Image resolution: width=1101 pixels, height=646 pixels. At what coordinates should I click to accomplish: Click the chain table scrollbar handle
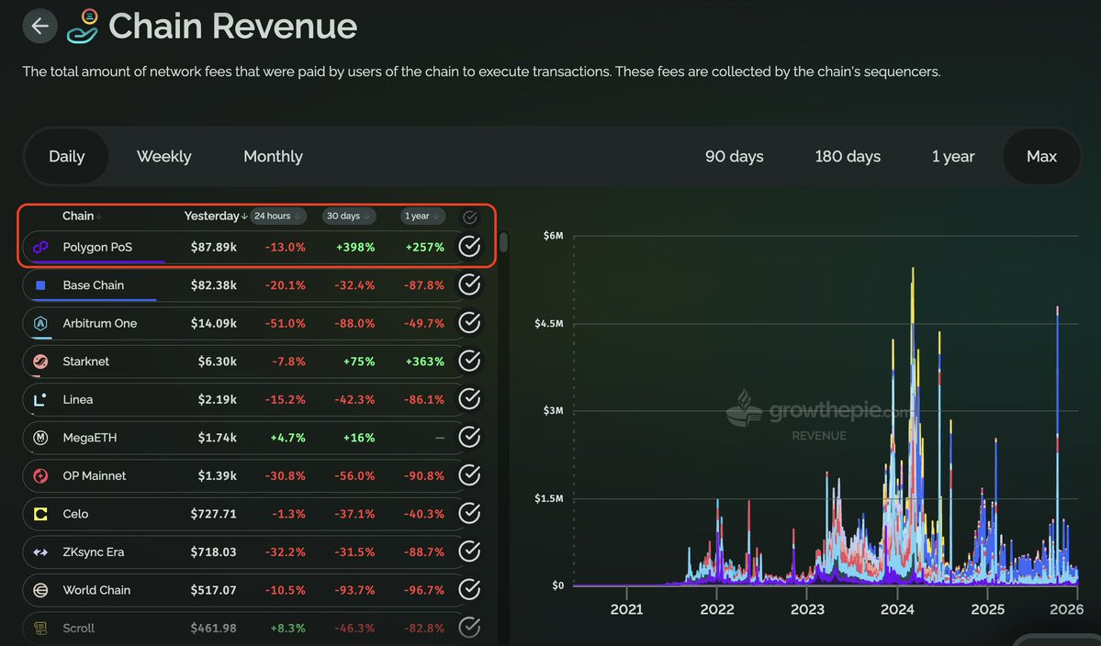[503, 242]
